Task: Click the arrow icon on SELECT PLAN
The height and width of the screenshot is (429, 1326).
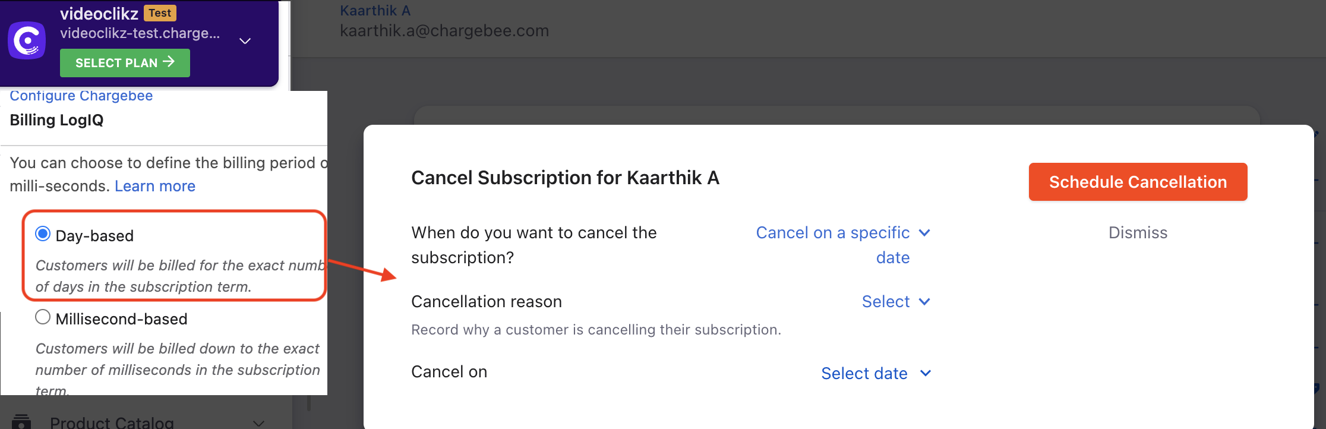Action: click(169, 62)
